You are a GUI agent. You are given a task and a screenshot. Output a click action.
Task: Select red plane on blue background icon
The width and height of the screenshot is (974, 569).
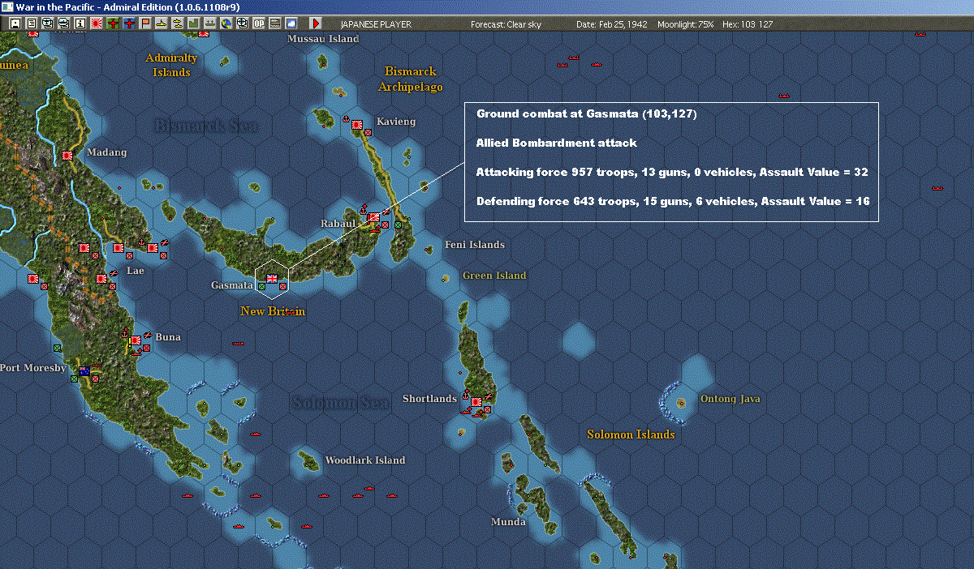pyautogui.click(x=129, y=24)
